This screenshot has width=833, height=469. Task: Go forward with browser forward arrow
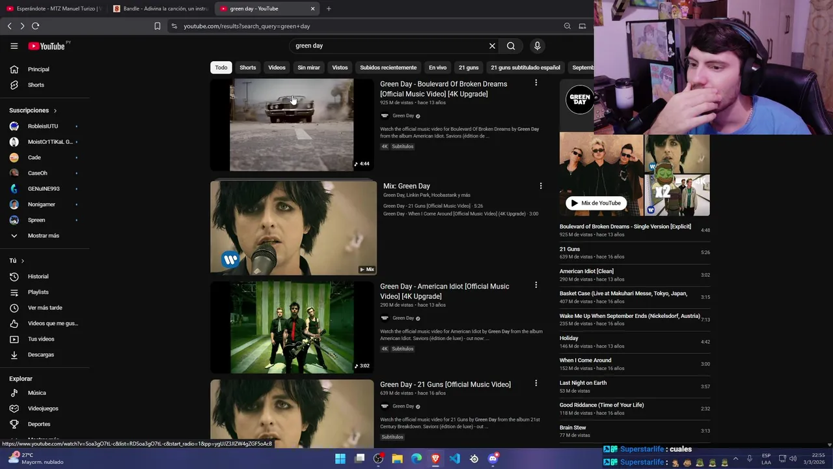pos(22,26)
